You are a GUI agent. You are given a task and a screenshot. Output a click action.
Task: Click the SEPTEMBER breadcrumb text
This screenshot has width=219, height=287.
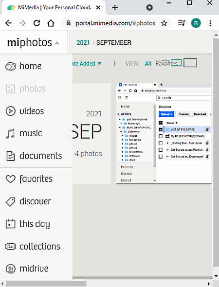click(114, 43)
